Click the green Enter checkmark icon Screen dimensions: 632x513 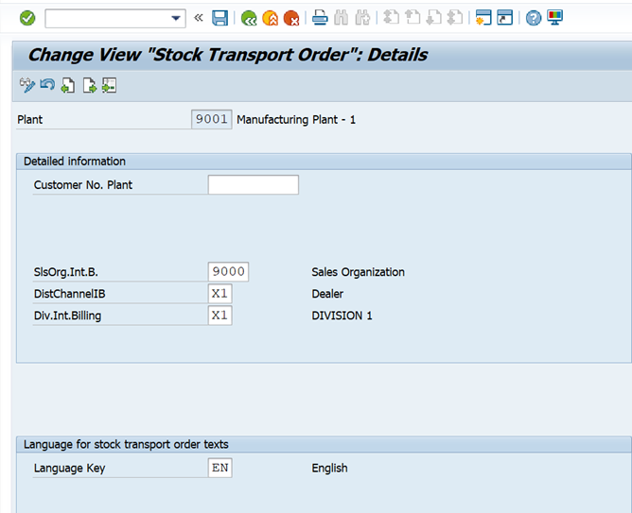click(27, 18)
